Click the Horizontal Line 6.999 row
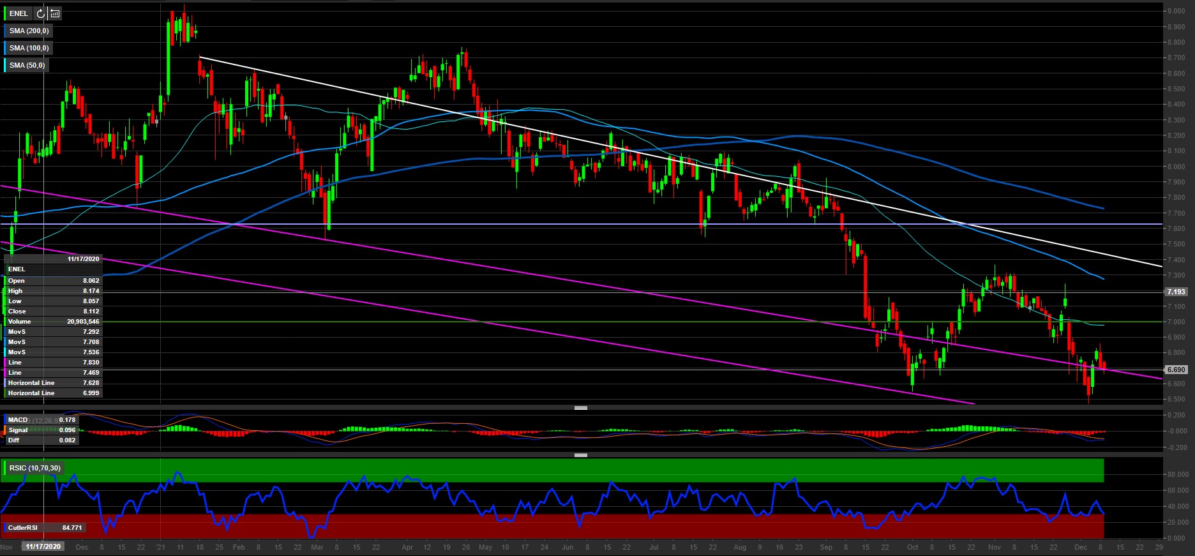This screenshot has width=1195, height=556. (x=53, y=393)
